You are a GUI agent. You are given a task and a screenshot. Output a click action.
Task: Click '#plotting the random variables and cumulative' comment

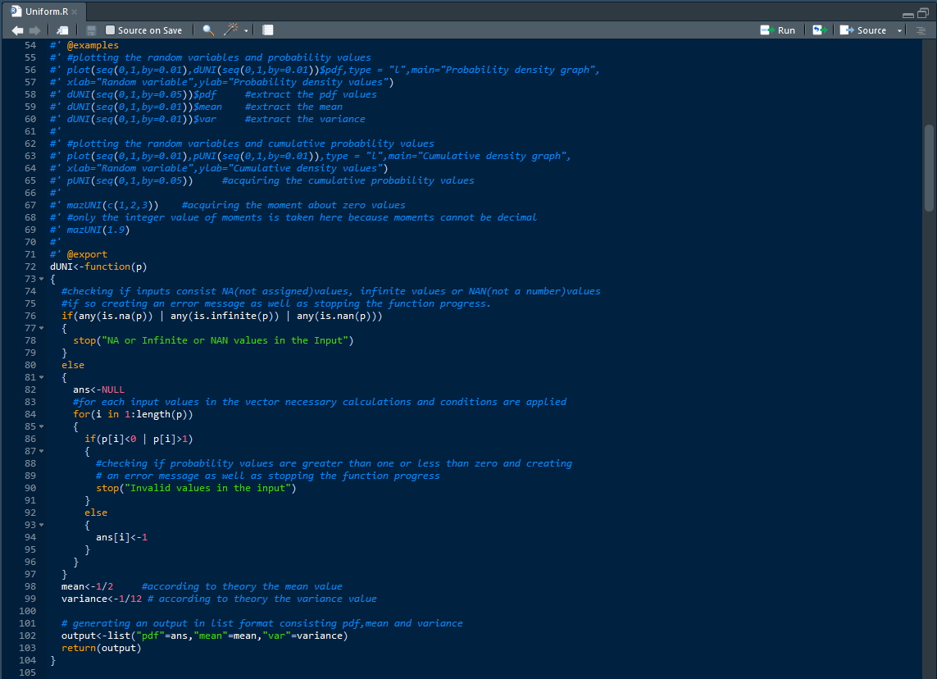[250, 144]
